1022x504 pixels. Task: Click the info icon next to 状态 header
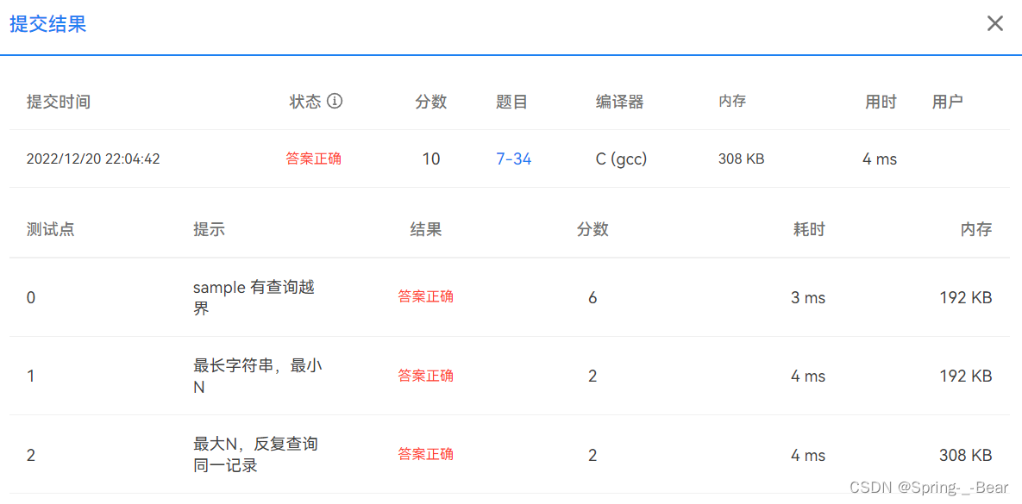[337, 101]
